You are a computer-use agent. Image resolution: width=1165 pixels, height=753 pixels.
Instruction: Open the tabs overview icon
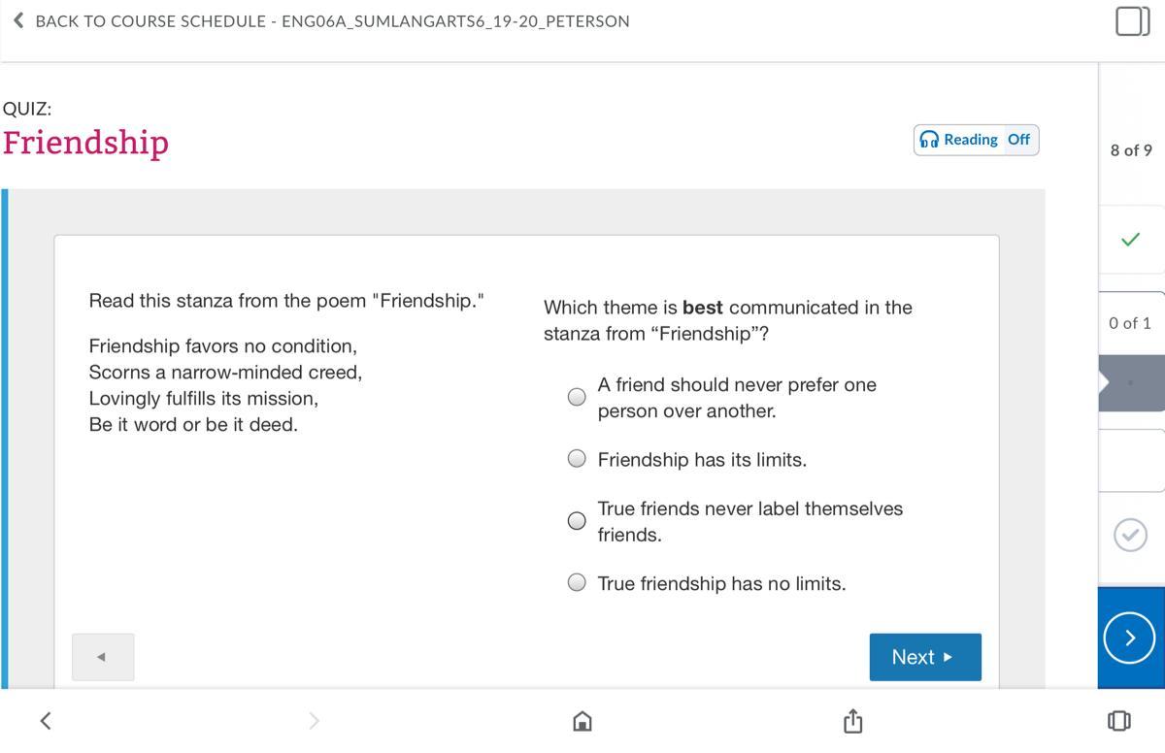pos(1118,720)
